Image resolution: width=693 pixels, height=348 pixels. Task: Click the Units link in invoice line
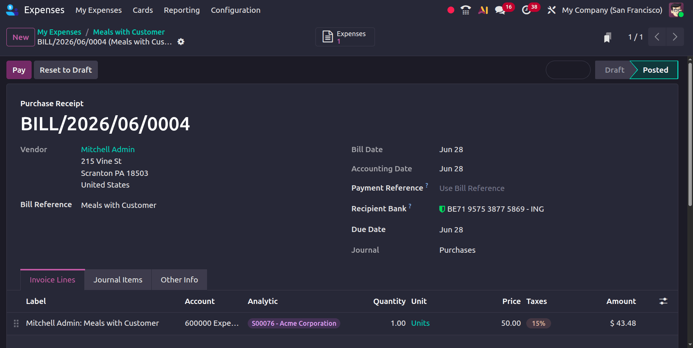pyautogui.click(x=420, y=323)
